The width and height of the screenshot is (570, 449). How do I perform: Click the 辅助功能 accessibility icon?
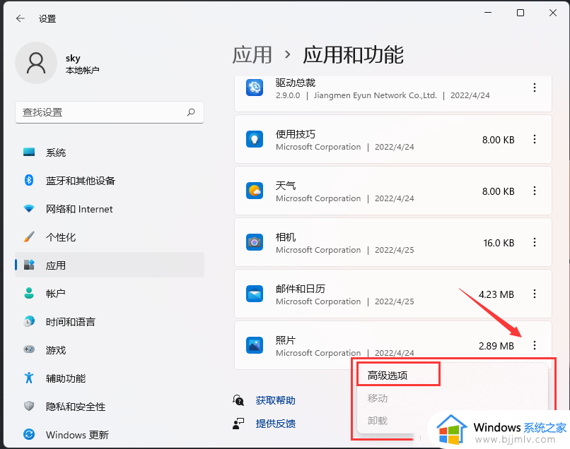point(29,378)
